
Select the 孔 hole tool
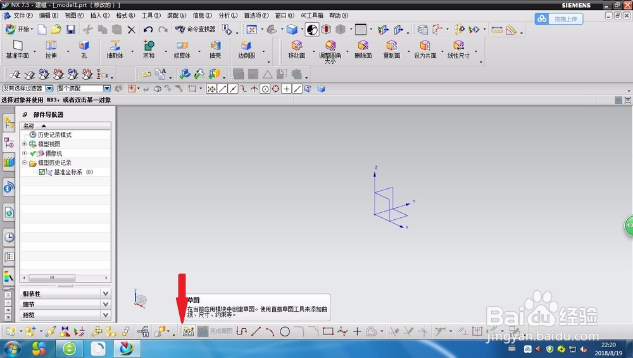pyautogui.click(x=84, y=49)
